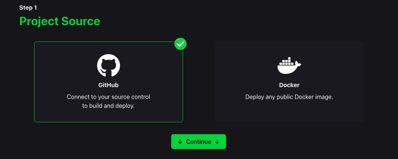Click the "Step 1" label
The height and width of the screenshot is (159, 398).
point(28,7)
